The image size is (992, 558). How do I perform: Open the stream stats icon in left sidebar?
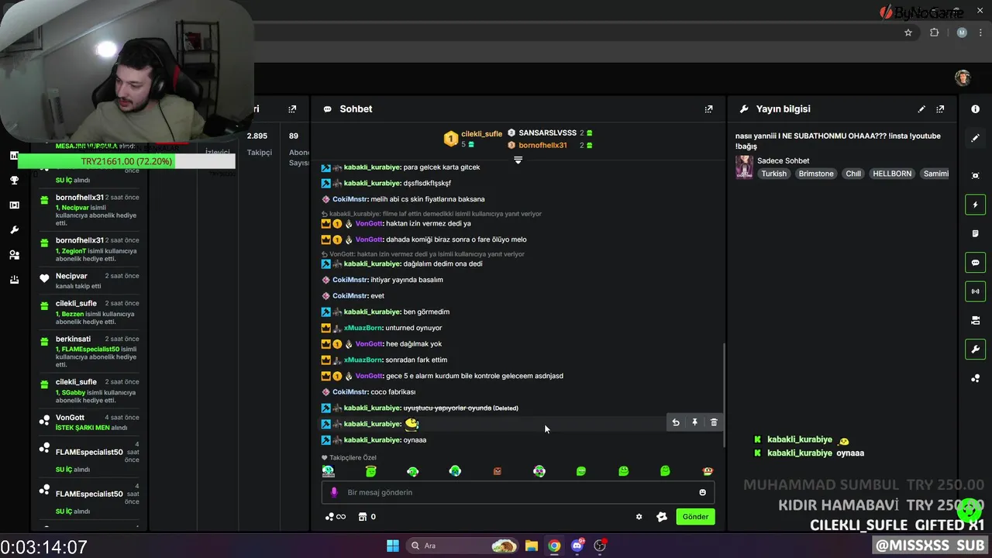tap(14, 156)
